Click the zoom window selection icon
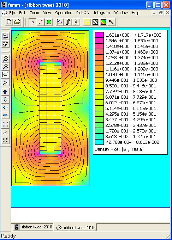 [x=5, y=82]
